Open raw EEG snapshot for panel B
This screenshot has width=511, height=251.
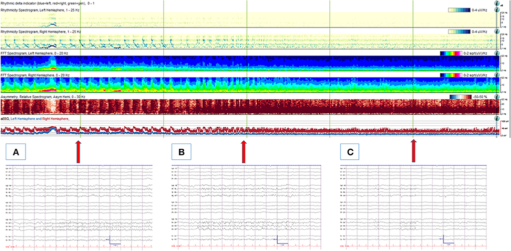coord(247,207)
